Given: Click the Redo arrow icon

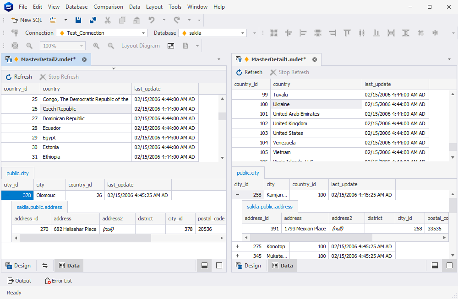Looking at the screenshot, I should click(x=177, y=20).
